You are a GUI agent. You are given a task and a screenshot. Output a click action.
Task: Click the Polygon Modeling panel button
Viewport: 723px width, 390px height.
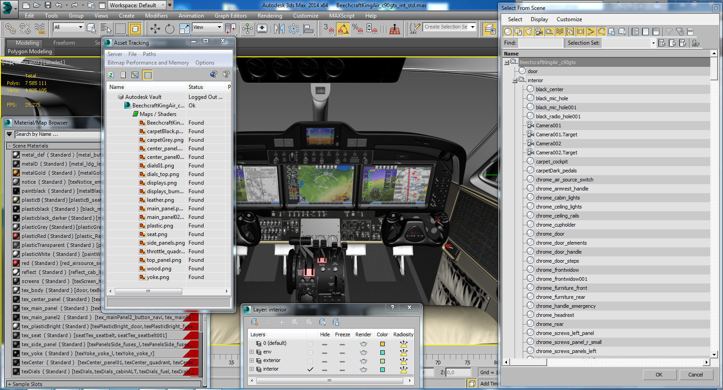(30, 51)
